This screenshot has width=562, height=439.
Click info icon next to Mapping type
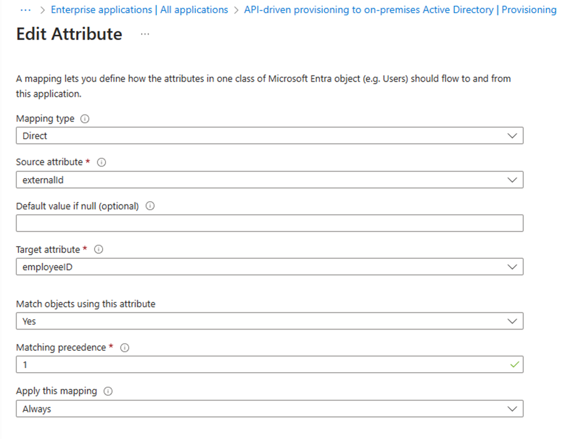pyautogui.click(x=85, y=119)
